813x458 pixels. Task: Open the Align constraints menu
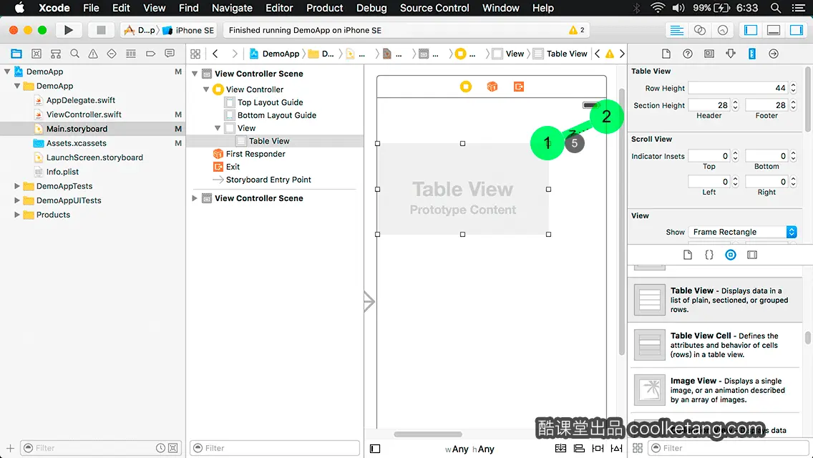click(x=579, y=448)
